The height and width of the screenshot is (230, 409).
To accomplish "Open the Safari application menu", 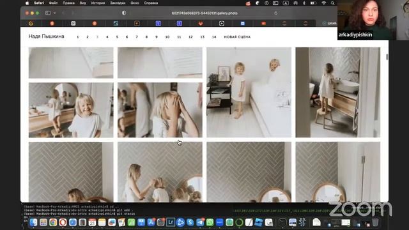I will [39, 3].
